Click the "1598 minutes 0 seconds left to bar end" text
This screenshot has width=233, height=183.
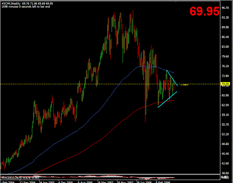click(x=26, y=7)
